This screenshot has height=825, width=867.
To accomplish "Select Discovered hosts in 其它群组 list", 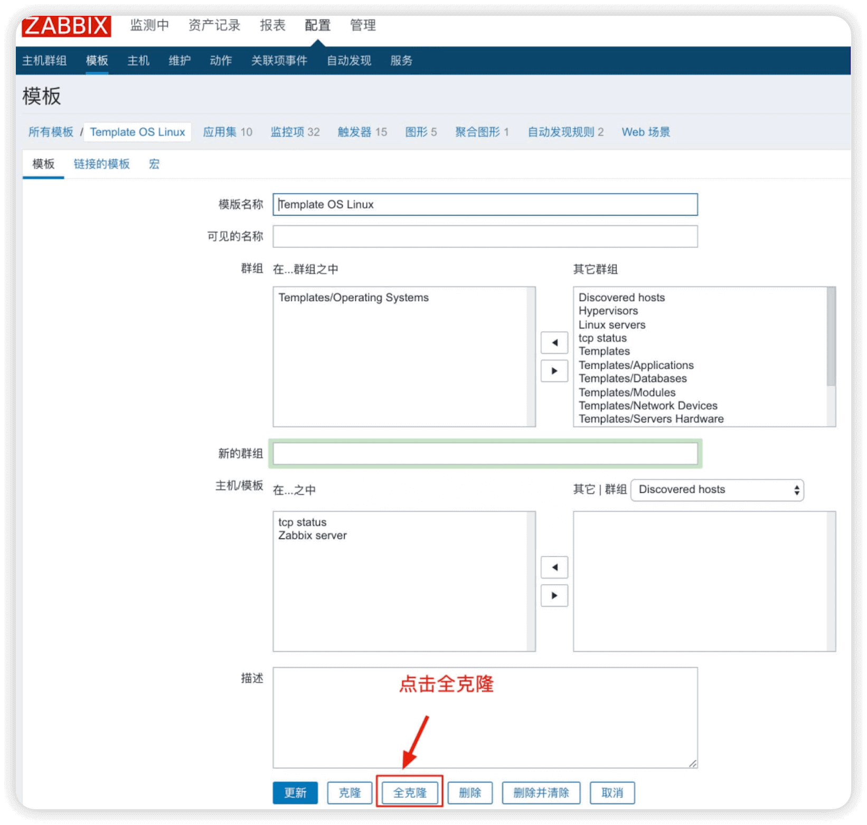I will 621,297.
